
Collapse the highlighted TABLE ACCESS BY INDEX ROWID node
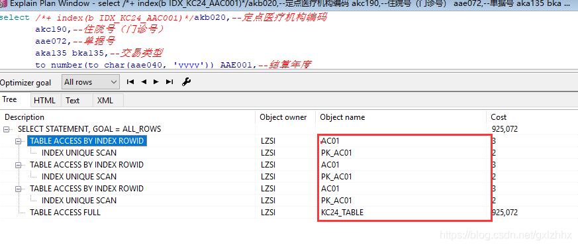coord(18,141)
